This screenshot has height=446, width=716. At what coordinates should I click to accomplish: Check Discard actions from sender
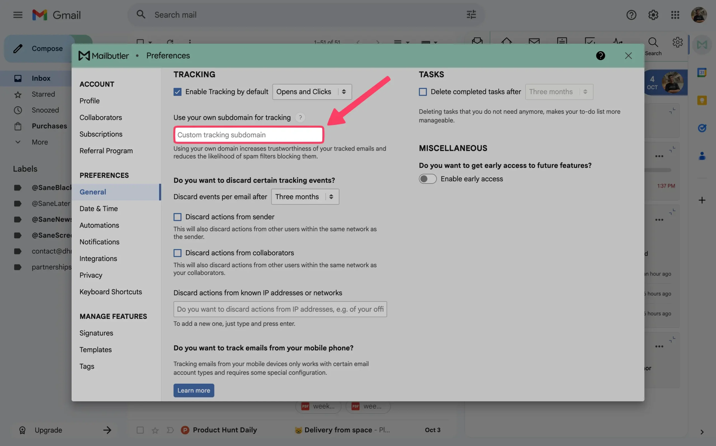coord(177,217)
